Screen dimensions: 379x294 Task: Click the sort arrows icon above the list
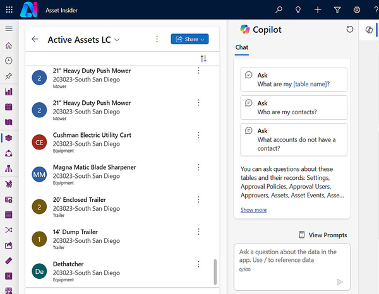203,59
